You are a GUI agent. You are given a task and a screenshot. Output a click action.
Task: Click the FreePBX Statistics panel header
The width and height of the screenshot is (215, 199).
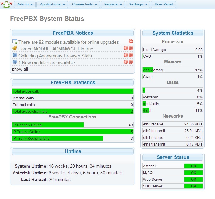coord(73,83)
